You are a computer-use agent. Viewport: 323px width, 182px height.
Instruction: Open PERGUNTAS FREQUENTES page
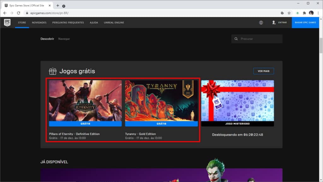pyautogui.click(x=68, y=23)
